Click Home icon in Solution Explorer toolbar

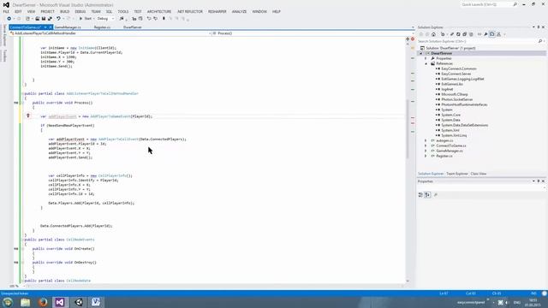(433, 34)
